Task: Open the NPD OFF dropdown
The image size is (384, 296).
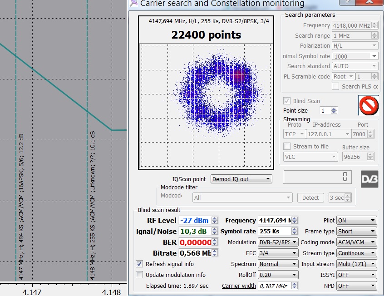Action: click(x=357, y=286)
